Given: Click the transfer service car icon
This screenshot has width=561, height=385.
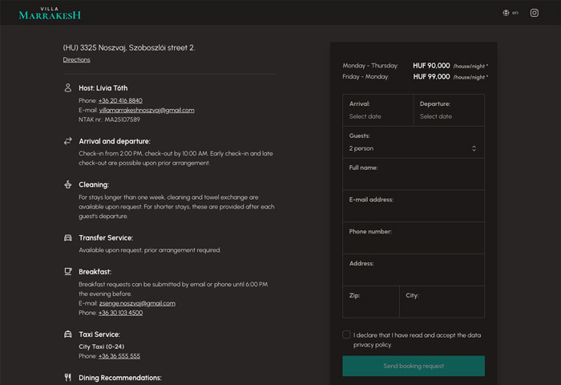Looking at the screenshot, I should (68, 238).
